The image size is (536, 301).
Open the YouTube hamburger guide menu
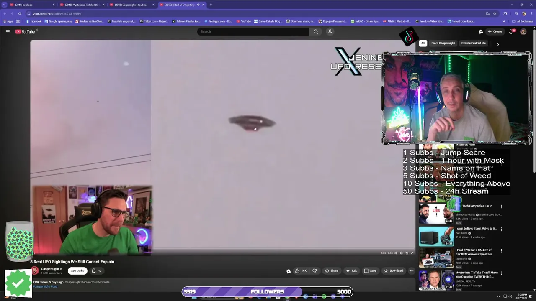click(x=8, y=32)
